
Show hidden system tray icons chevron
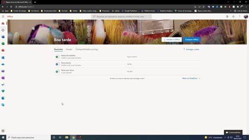click(225, 137)
